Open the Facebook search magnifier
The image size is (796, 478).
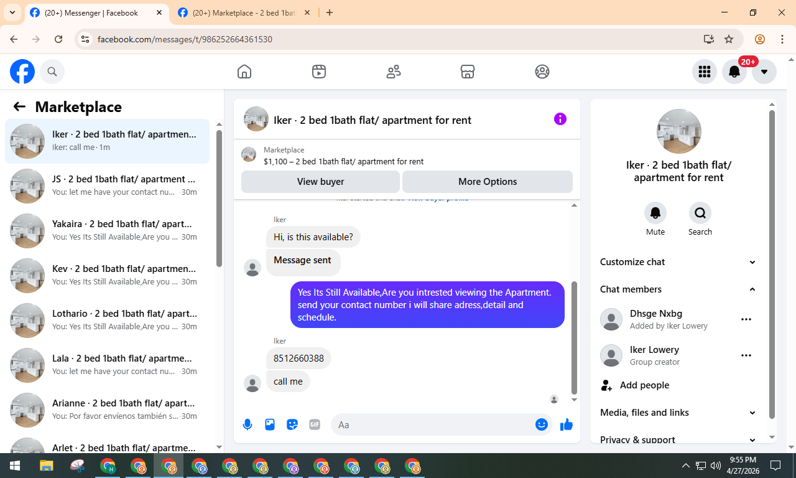(x=52, y=72)
